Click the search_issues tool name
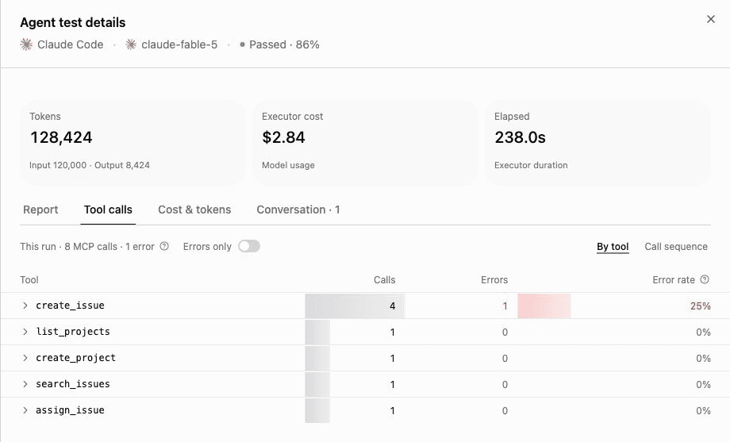730x442 pixels. pyautogui.click(x=73, y=384)
